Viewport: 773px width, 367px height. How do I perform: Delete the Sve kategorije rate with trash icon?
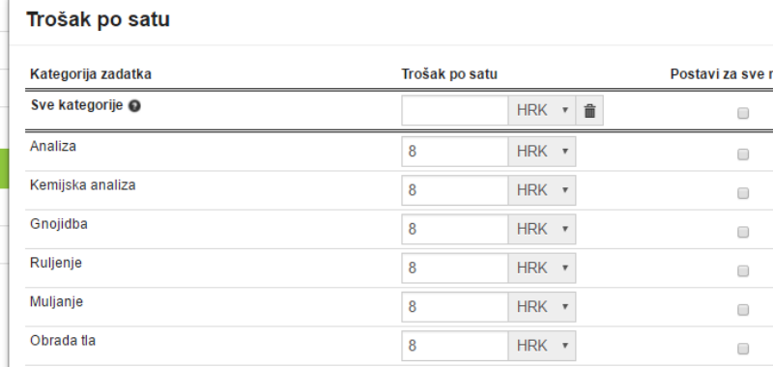(x=589, y=111)
